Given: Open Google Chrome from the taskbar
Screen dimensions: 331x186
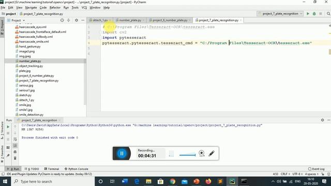Looking at the screenshot, I should coord(172,181).
